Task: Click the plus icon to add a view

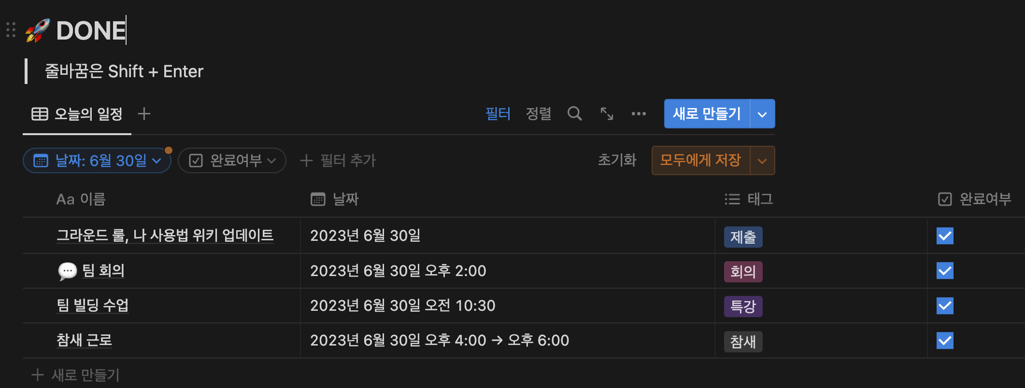Action: 144,114
